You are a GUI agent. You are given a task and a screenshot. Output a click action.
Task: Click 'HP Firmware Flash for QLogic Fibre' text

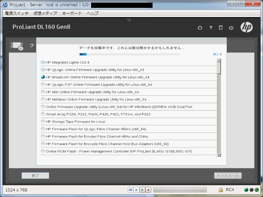point(96,129)
